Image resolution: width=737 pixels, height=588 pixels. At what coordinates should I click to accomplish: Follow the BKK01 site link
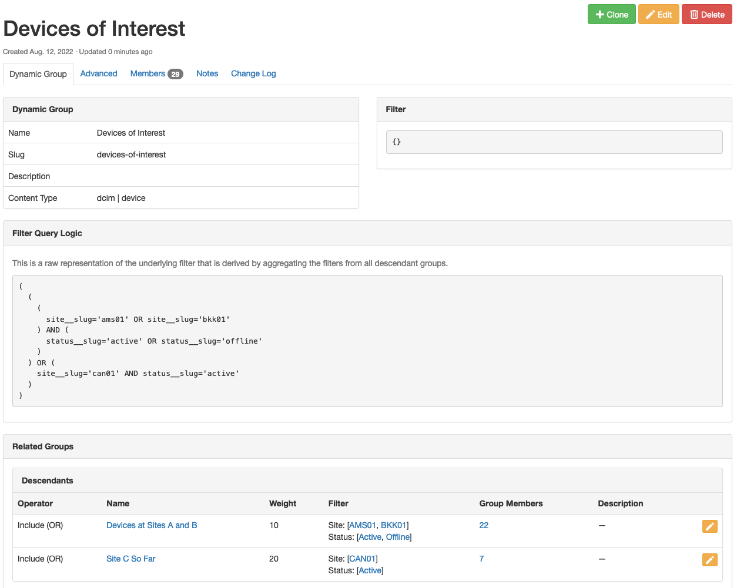[x=393, y=525]
